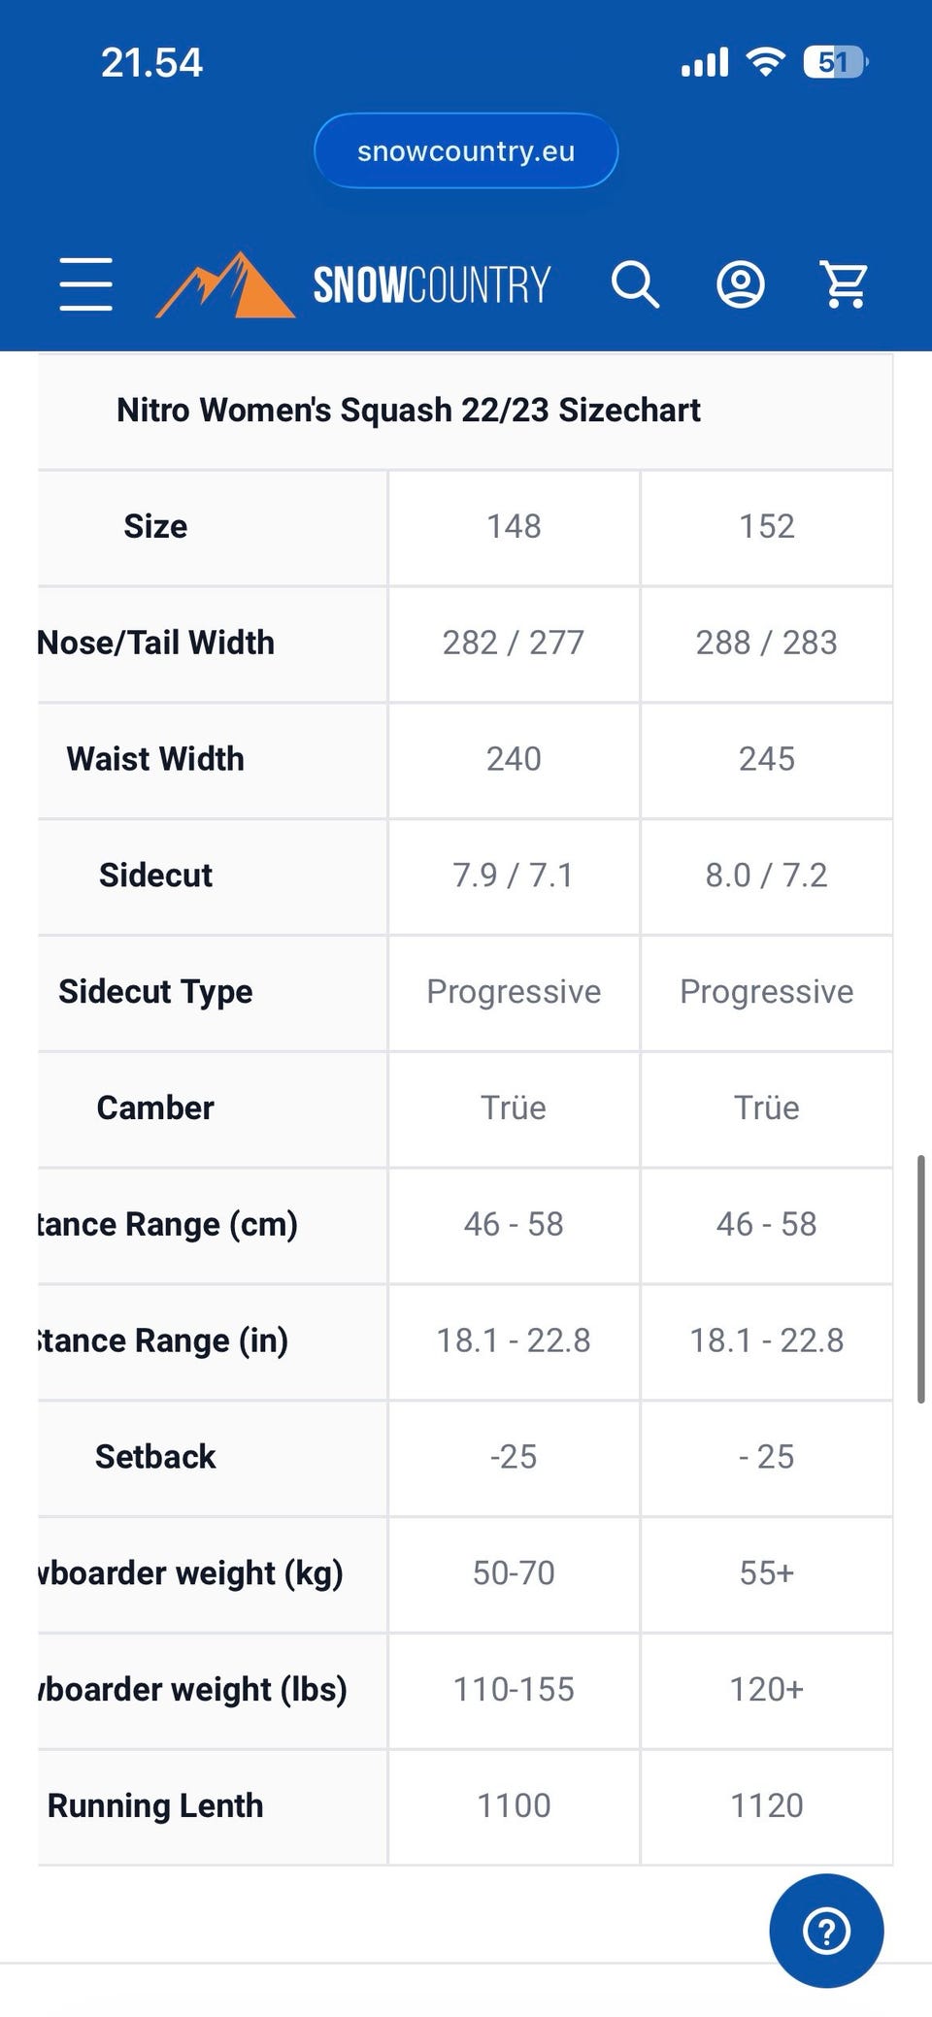Tap the Nitro Women's Squash sizechart title

point(408,411)
